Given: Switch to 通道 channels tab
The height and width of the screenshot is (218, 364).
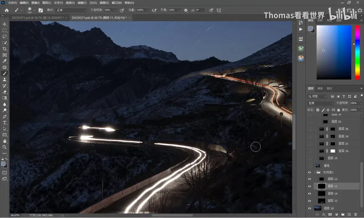Looking at the screenshot, I should [320, 88].
